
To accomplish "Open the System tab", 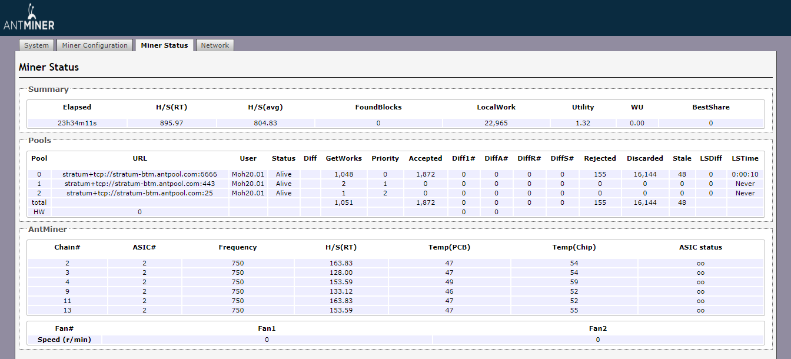I will [x=36, y=45].
